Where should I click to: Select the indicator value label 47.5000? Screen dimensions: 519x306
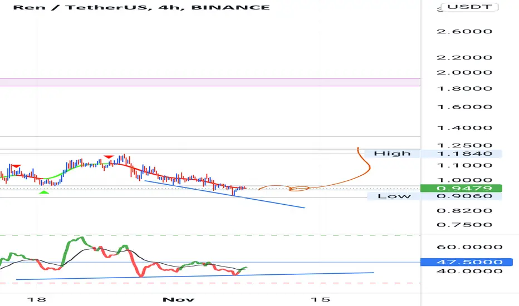pyautogui.click(x=467, y=263)
